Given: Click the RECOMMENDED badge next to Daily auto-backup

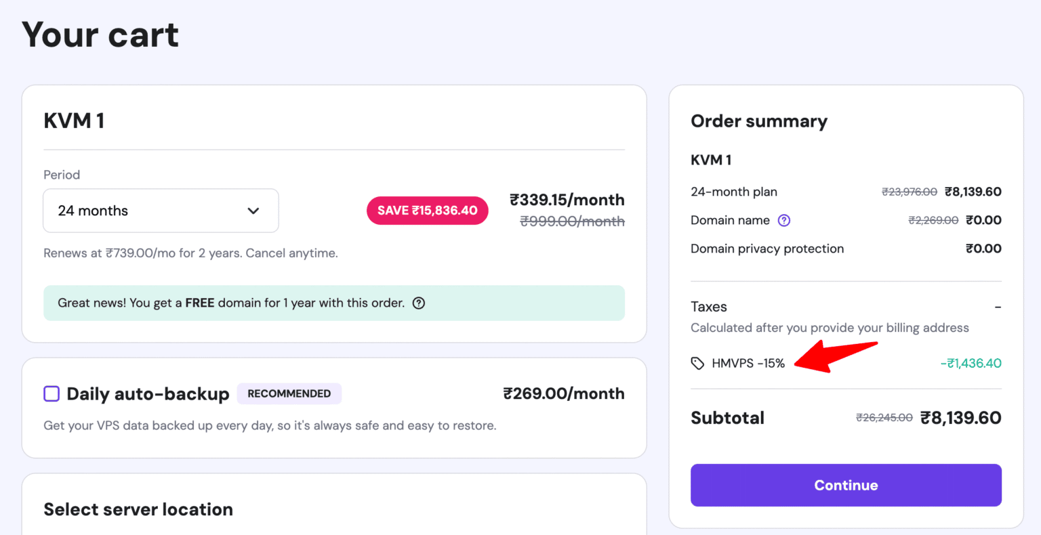Looking at the screenshot, I should point(289,393).
